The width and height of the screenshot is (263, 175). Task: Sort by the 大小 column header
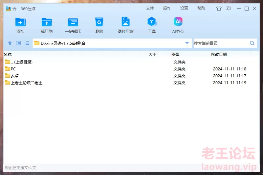(153, 54)
